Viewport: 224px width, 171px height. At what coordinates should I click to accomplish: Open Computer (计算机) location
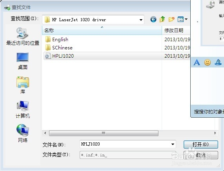(23, 110)
